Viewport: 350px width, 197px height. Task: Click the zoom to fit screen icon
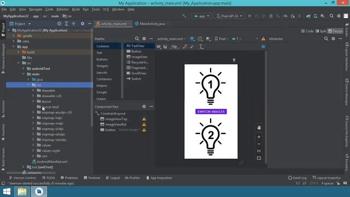pos(259,158)
